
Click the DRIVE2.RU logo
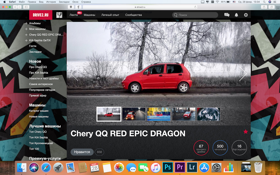click(41, 15)
